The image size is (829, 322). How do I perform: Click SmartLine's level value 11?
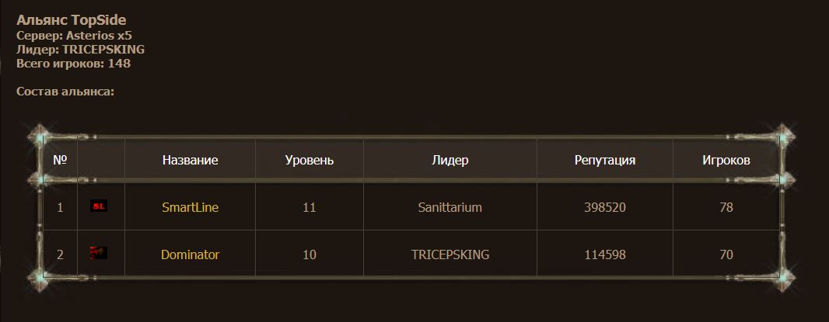pyautogui.click(x=310, y=207)
